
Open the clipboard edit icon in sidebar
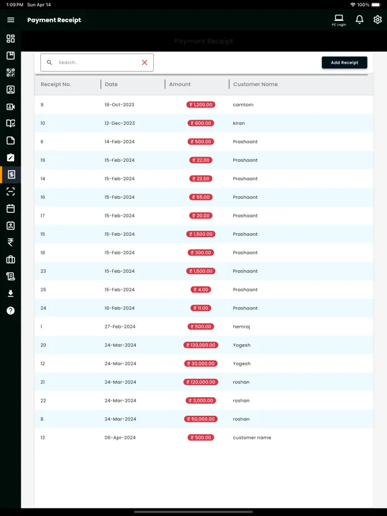11,157
